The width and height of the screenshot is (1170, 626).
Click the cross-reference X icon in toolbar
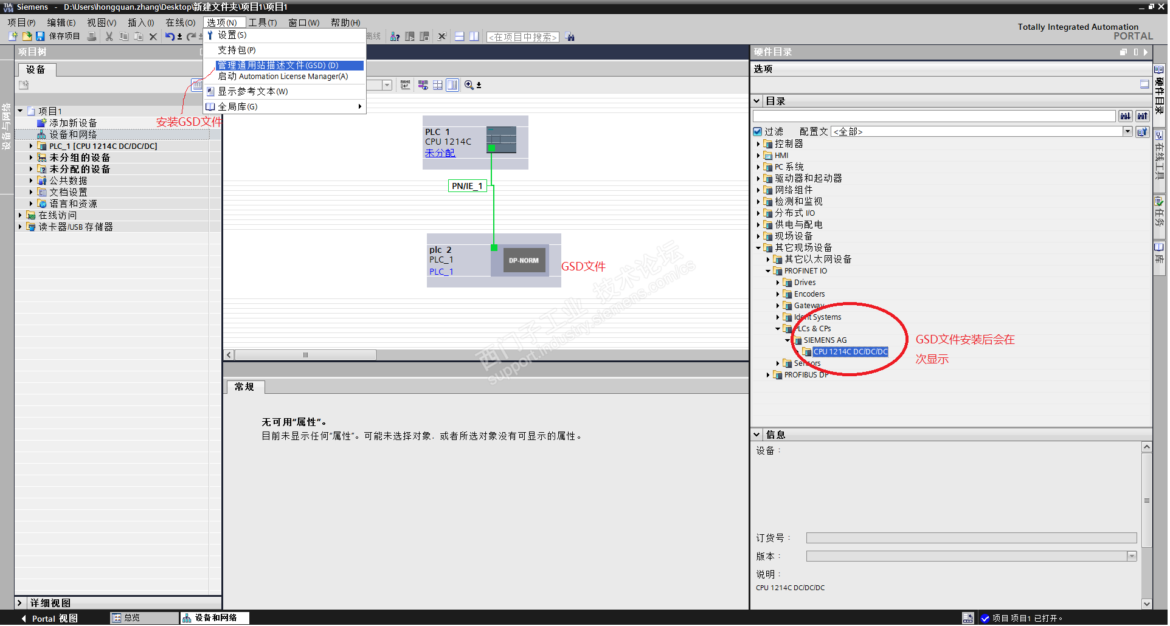point(442,36)
